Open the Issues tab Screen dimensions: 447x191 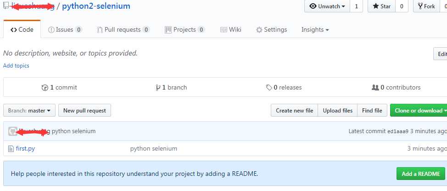pyautogui.click(x=65, y=30)
